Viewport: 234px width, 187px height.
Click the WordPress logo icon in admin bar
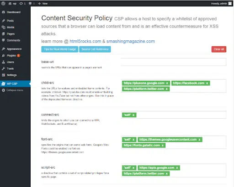pos(3,3)
